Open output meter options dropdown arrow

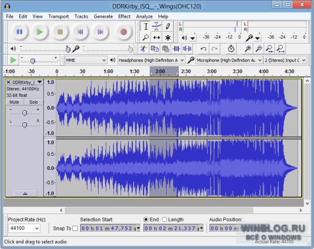pos(192,38)
